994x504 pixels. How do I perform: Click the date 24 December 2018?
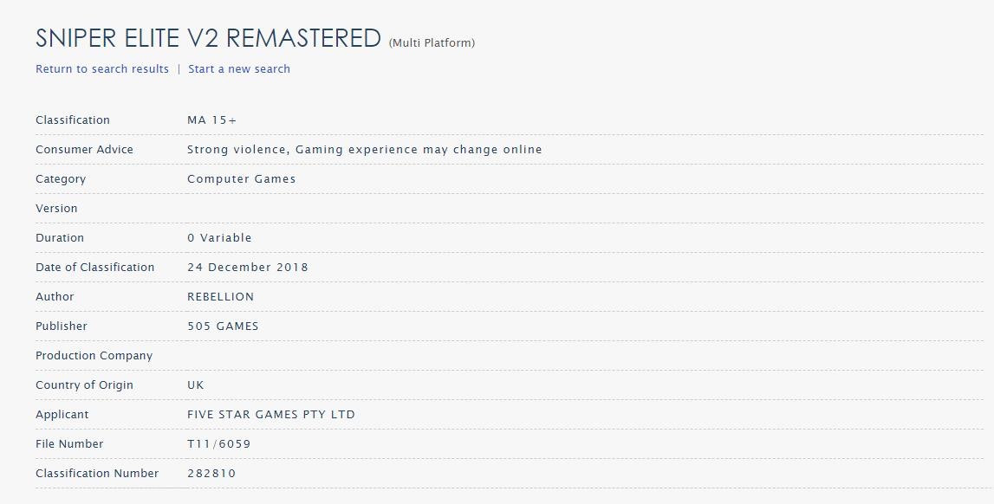(248, 268)
